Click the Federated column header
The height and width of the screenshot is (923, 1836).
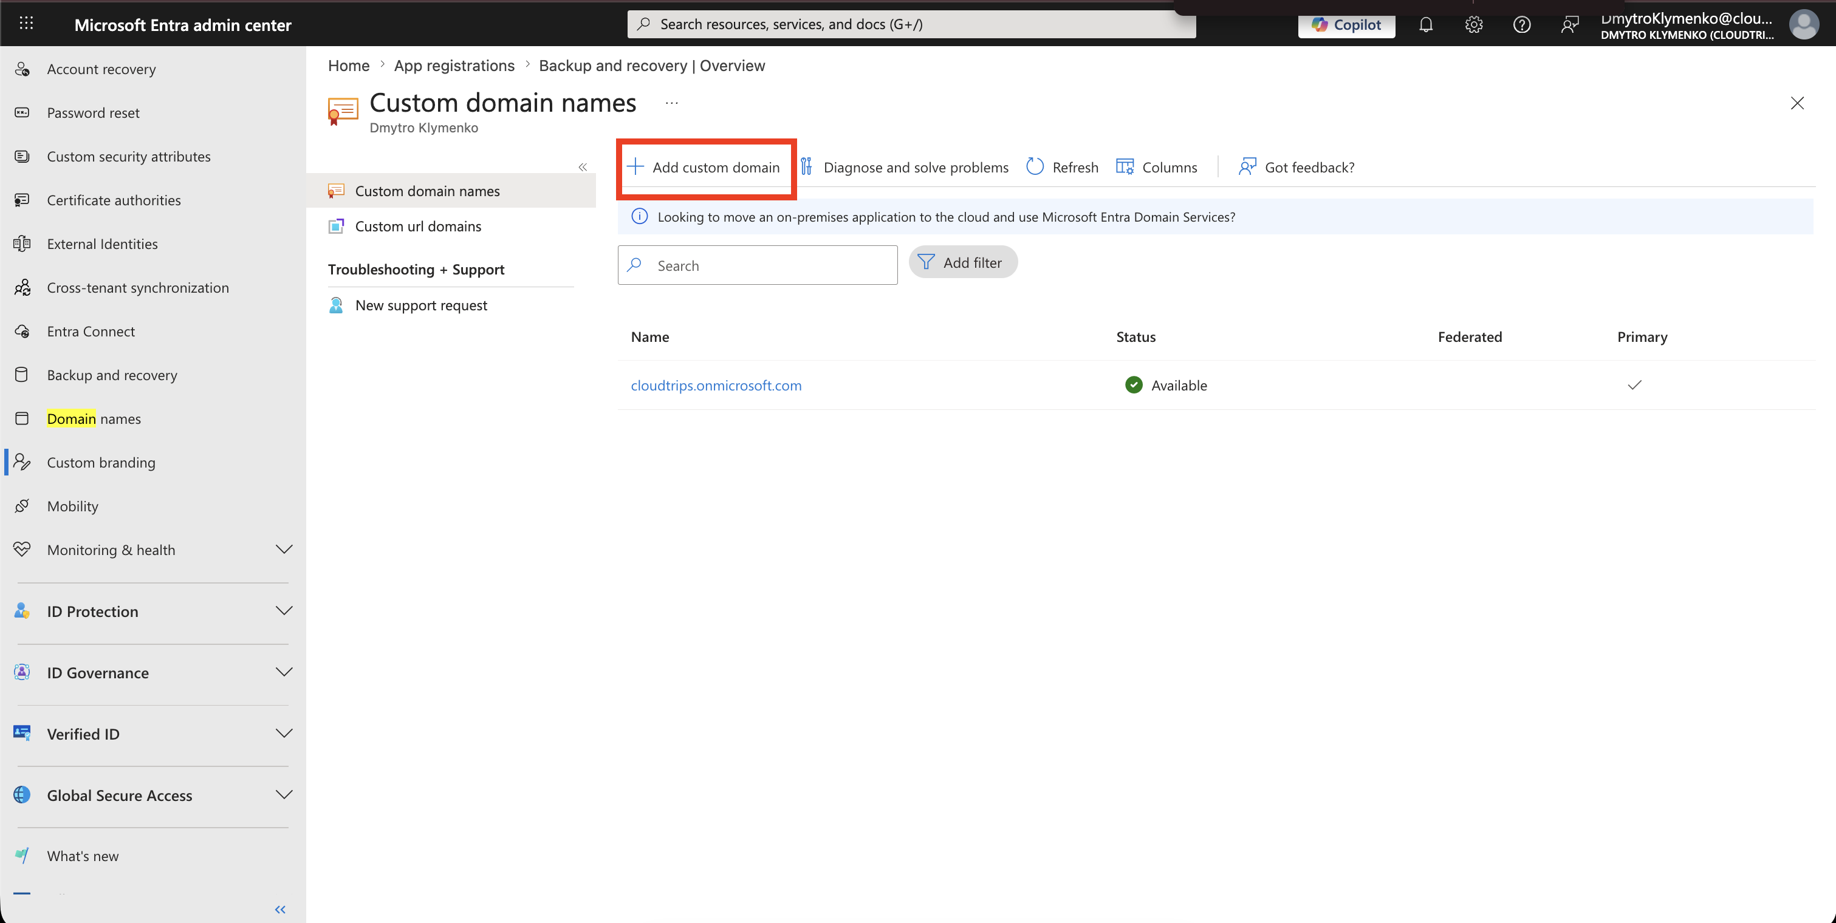[x=1470, y=337]
